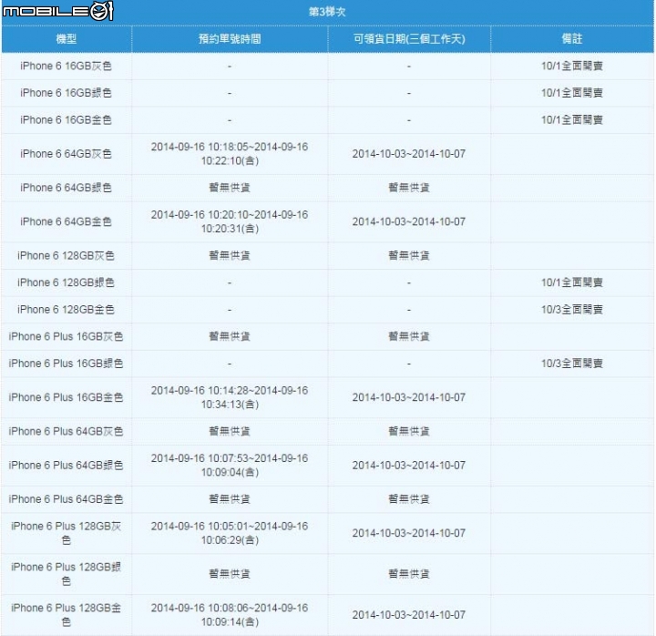
Task: Select the iPhone 6 128GB灰色 model cell
Action: (67, 256)
